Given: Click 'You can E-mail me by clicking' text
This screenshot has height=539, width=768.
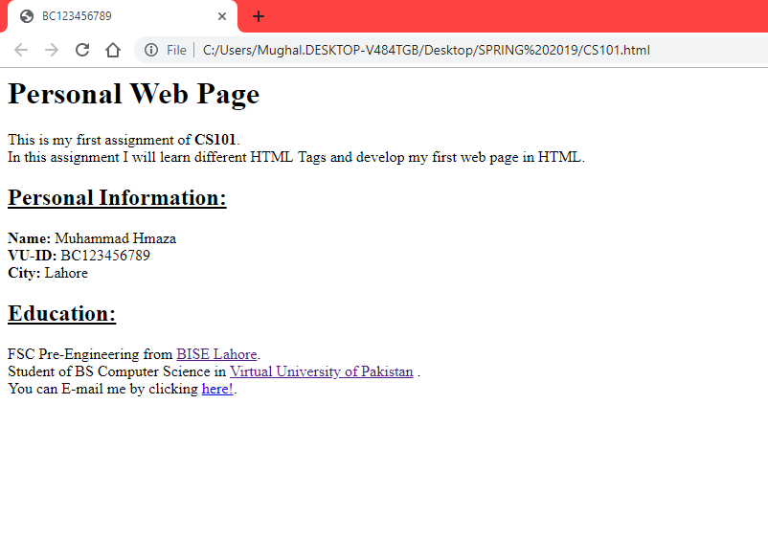Looking at the screenshot, I should point(102,389).
